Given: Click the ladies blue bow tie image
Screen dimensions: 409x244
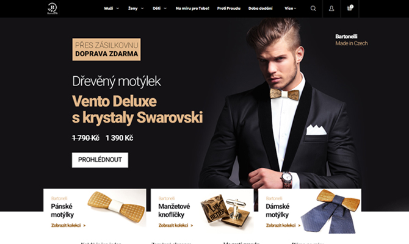Looking at the screenshot, I should [330, 212].
